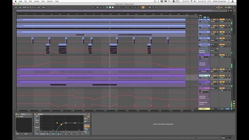Open macOS Spotlight search icon

pyautogui.click(x=229, y=1)
